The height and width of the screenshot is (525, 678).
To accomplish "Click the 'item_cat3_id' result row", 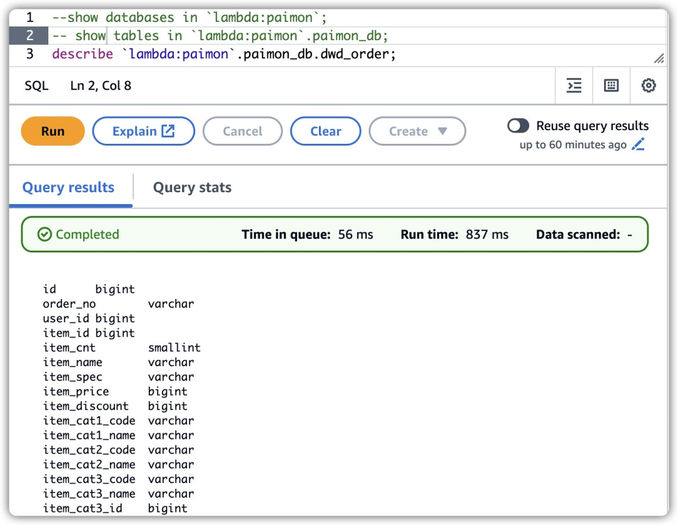I will [x=115, y=509].
